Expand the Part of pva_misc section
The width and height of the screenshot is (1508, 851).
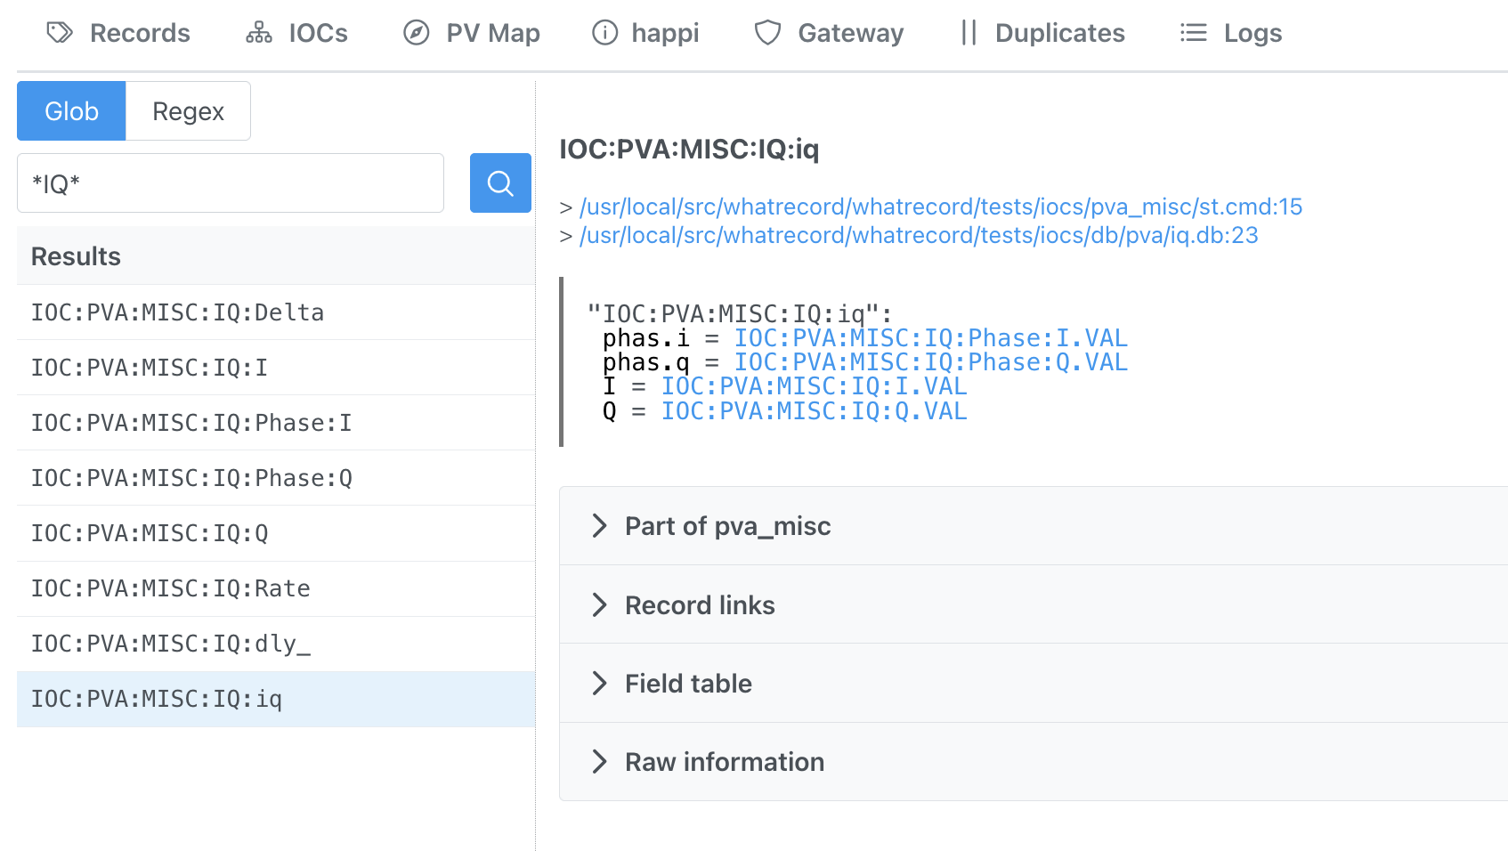pos(727,526)
